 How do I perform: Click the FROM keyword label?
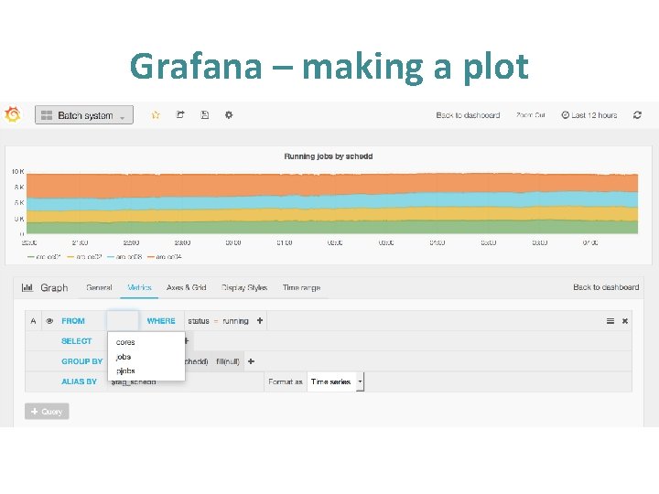click(x=73, y=321)
